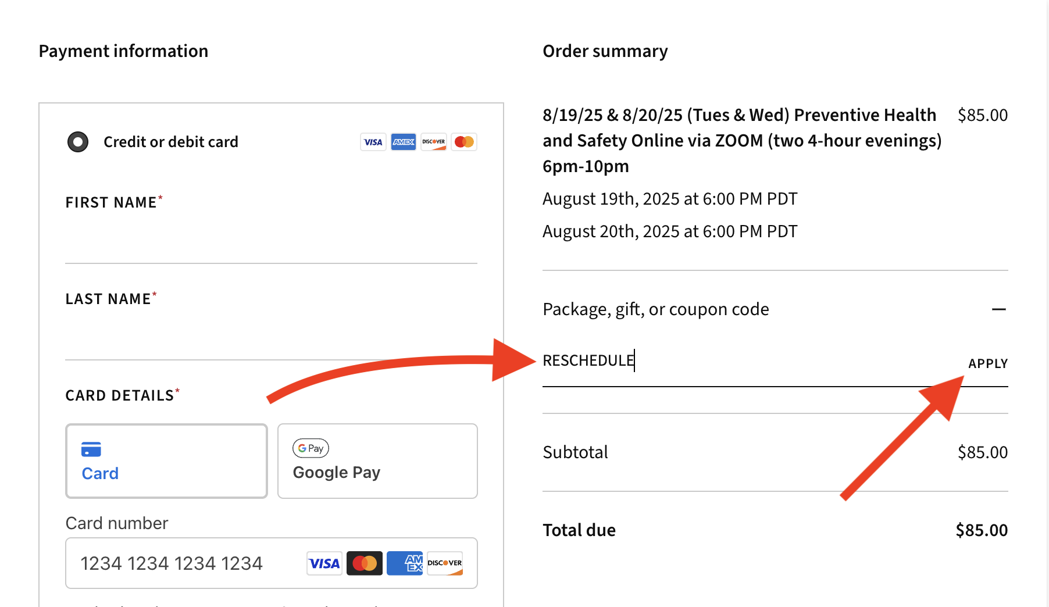Click the Card number input box
The width and height of the screenshot is (1049, 607).
186,563
